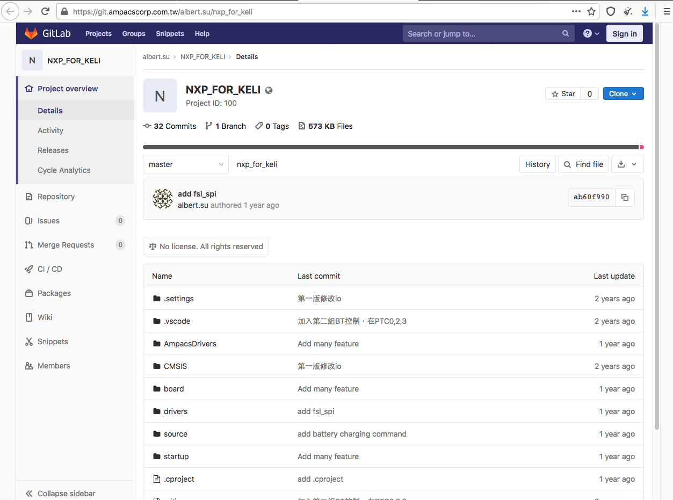Open page actions three-dot menu in address bar

[x=576, y=11]
